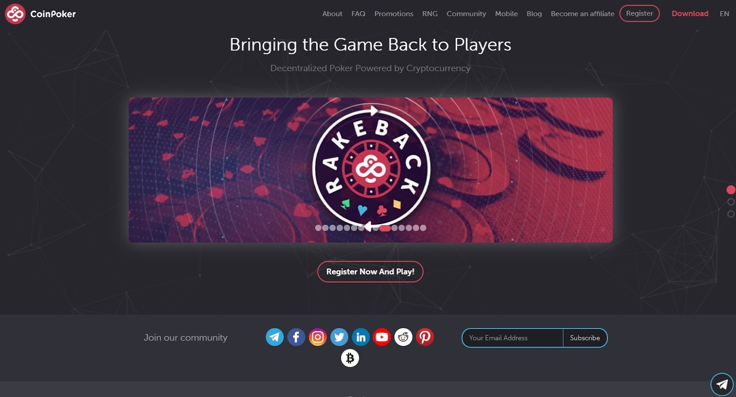This screenshot has width=736, height=397.
Task: Select the third page section dot
Action: coord(731,214)
